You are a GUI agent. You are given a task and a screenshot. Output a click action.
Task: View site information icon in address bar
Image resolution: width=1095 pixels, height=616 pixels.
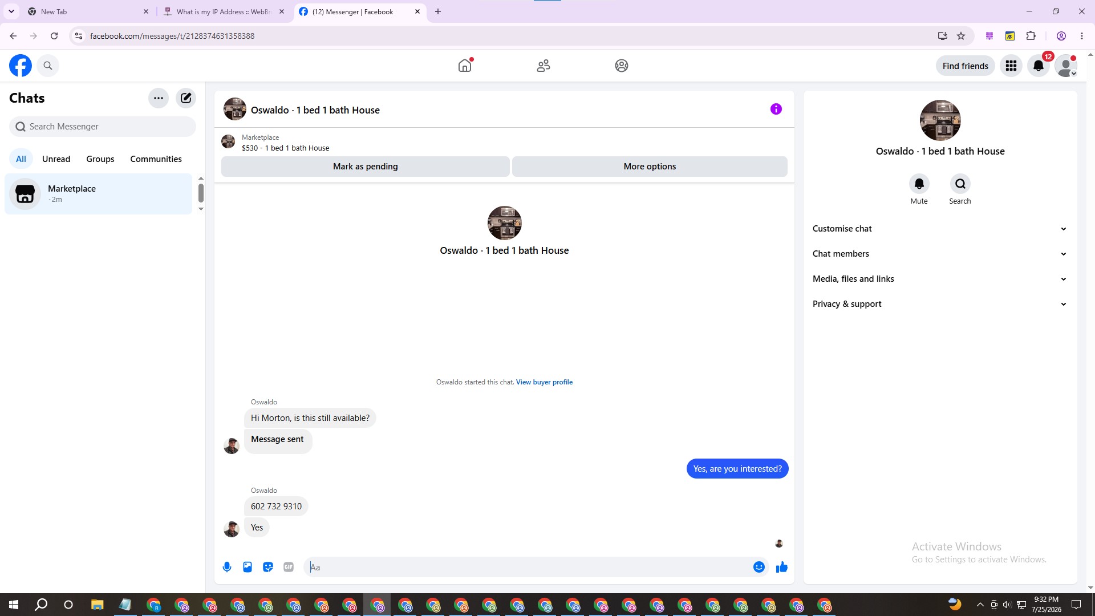click(79, 36)
